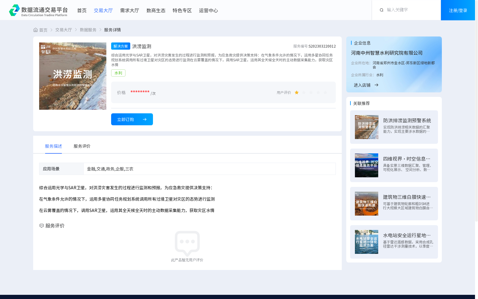478x299 pixels.
Task: Open 水电站安全运行 recommendation thumbnail
Action: [x=367, y=242]
